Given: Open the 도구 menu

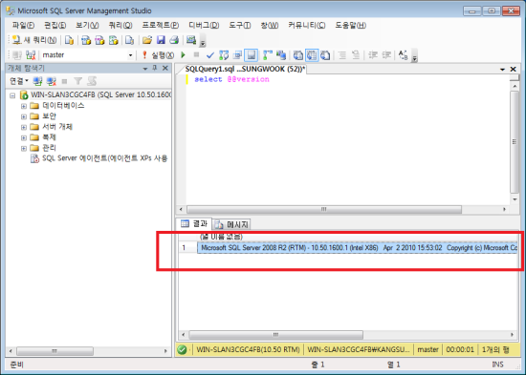Looking at the screenshot, I should (x=239, y=25).
